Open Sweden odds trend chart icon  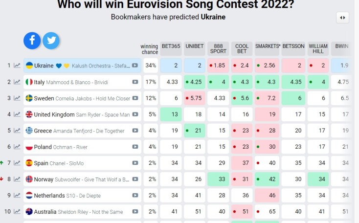pyautogui.click(x=17, y=98)
